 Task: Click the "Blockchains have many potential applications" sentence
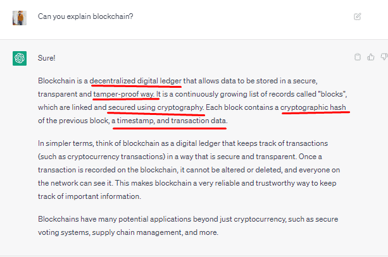(115, 219)
